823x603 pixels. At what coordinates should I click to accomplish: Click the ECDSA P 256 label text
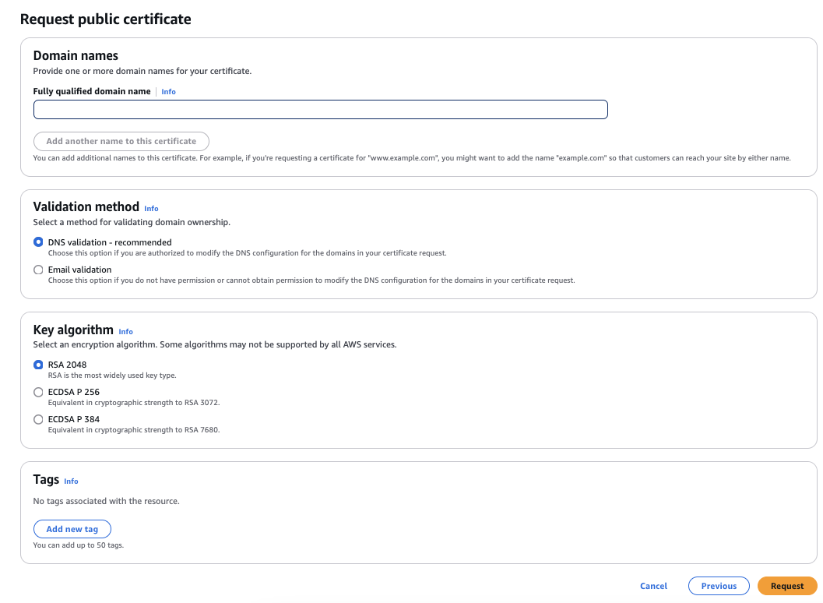tap(73, 392)
